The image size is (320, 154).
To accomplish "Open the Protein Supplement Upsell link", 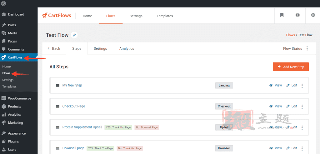I will 82,127.
